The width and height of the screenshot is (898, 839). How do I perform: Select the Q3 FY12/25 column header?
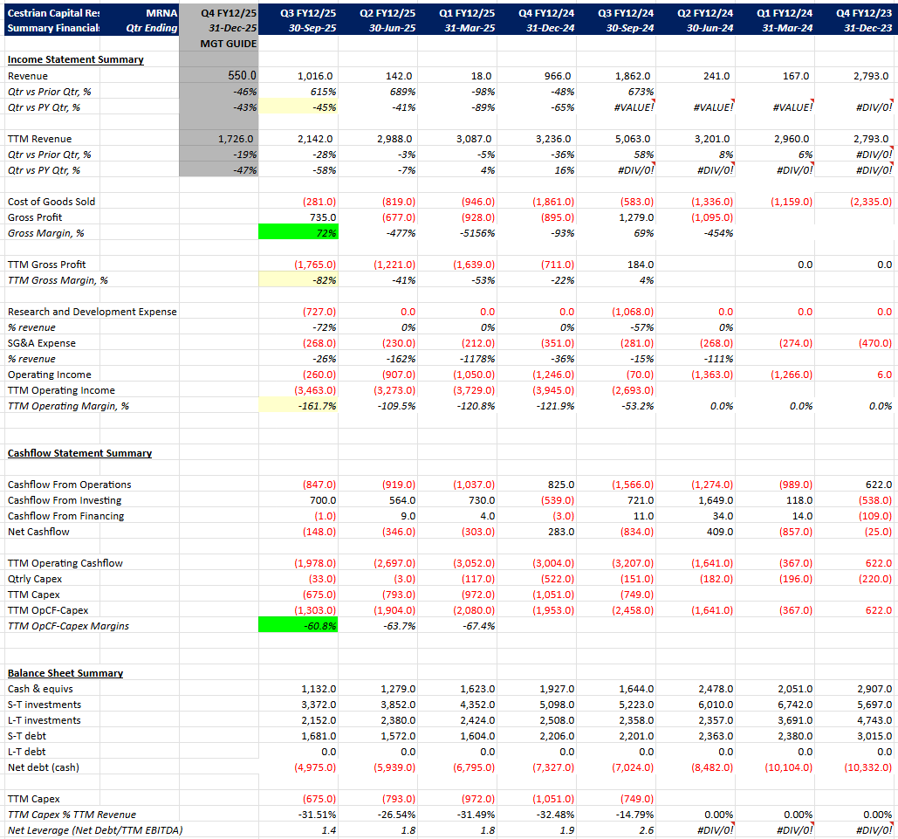pyautogui.click(x=308, y=13)
